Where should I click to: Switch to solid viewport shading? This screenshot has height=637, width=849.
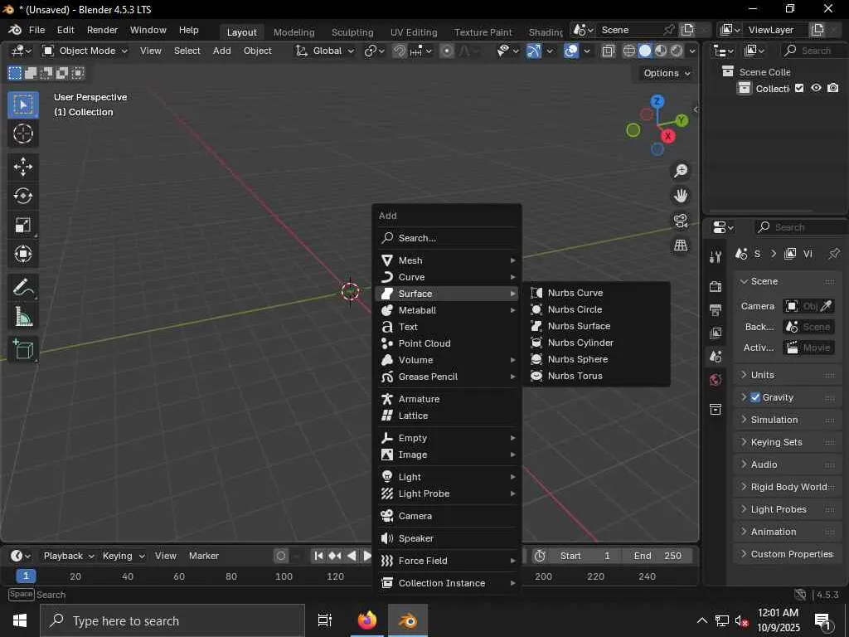tap(645, 51)
